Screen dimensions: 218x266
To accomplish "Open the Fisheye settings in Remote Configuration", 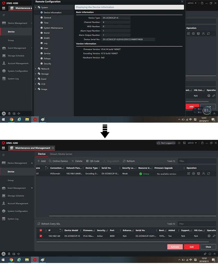I will 47,59.
